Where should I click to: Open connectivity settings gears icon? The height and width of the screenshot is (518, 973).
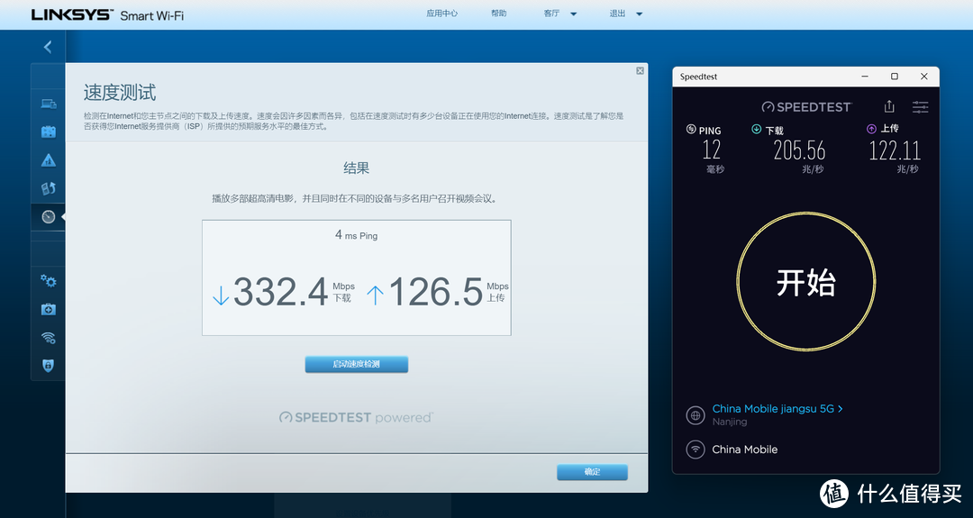(49, 281)
